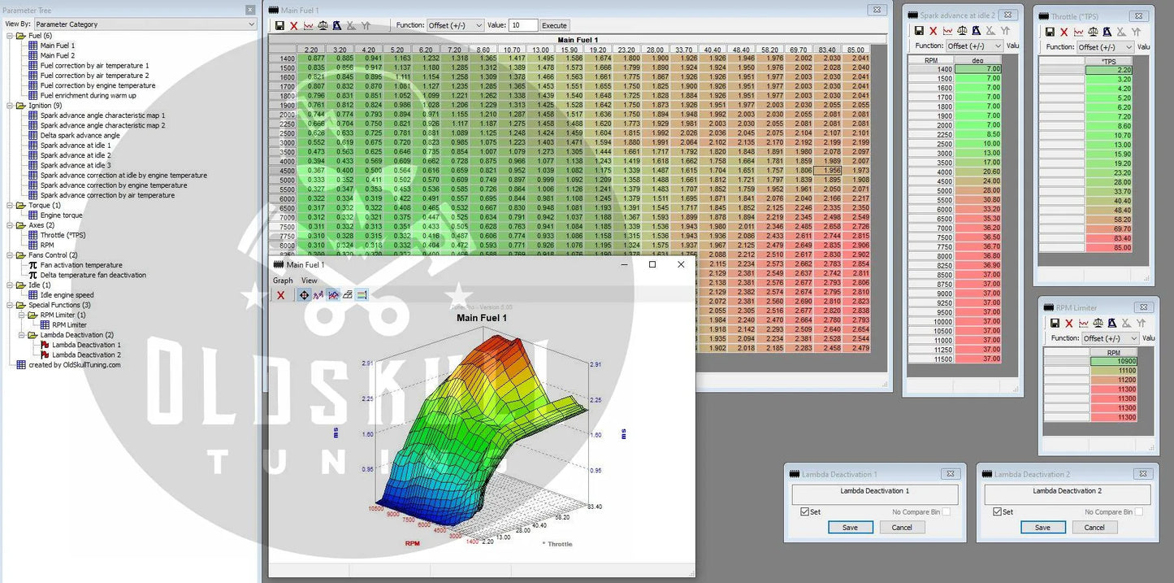Image resolution: width=1174 pixels, height=583 pixels.
Task: Open the View menu in the chart window
Action: (310, 281)
